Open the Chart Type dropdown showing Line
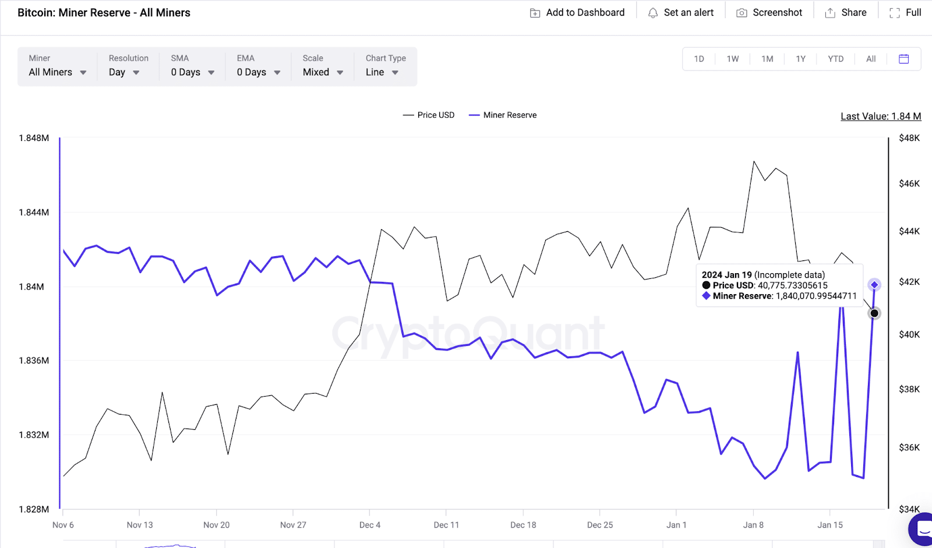The width and height of the screenshot is (932, 548). point(382,72)
